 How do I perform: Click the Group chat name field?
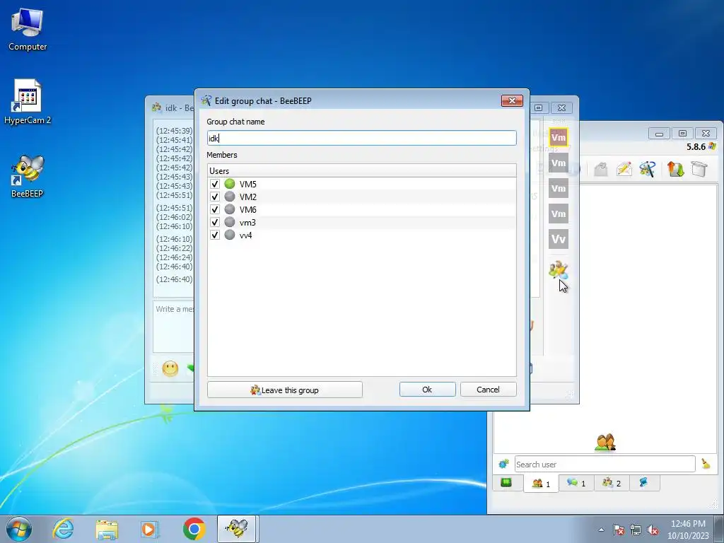(x=361, y=138)
